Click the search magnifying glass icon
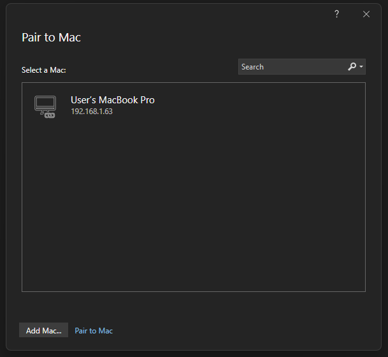 click(352, 67)
